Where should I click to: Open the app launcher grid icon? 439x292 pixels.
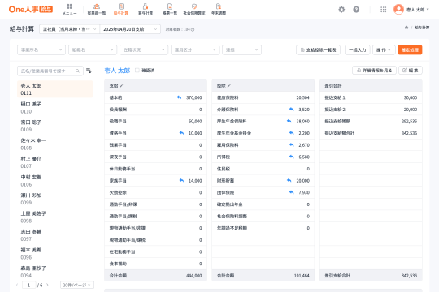pos(383,10)
